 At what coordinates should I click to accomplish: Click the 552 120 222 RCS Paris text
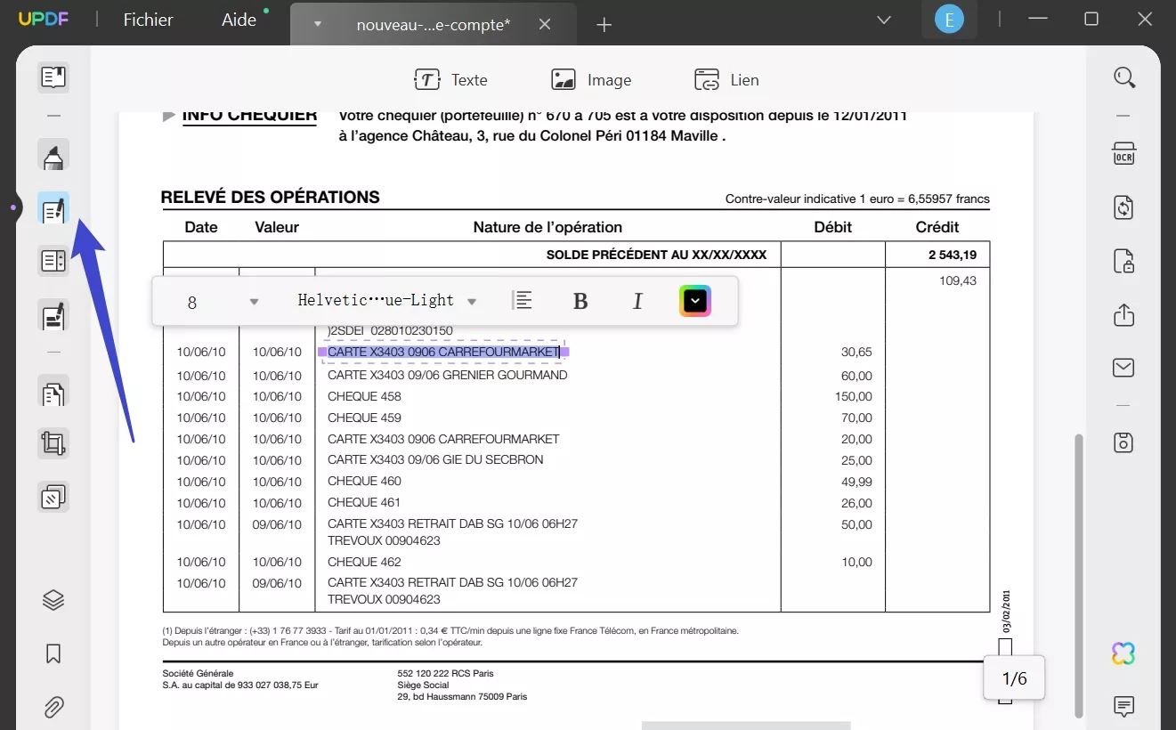point(445,673)
